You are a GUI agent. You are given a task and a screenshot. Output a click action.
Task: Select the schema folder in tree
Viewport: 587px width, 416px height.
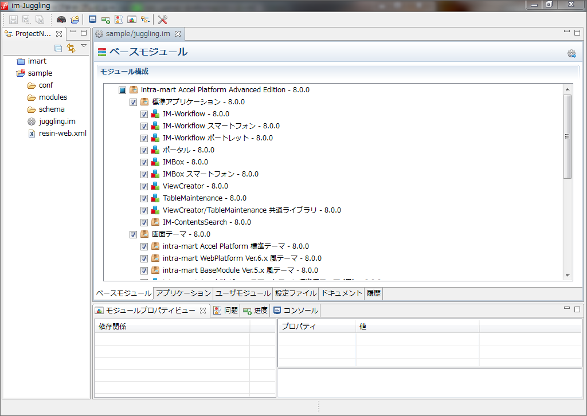pyautogui.click(x=51, y=109)
